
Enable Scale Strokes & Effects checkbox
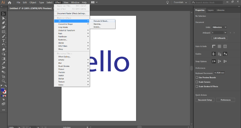click(196, 86)
